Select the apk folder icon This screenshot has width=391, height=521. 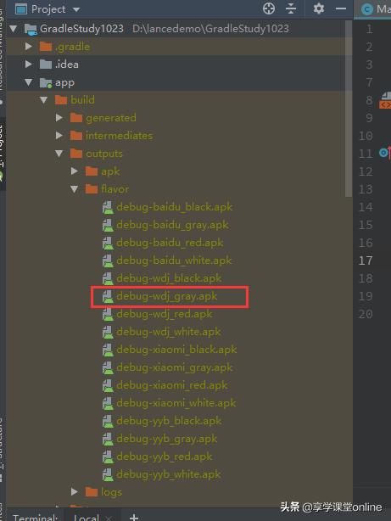click(x=92, y=171)
